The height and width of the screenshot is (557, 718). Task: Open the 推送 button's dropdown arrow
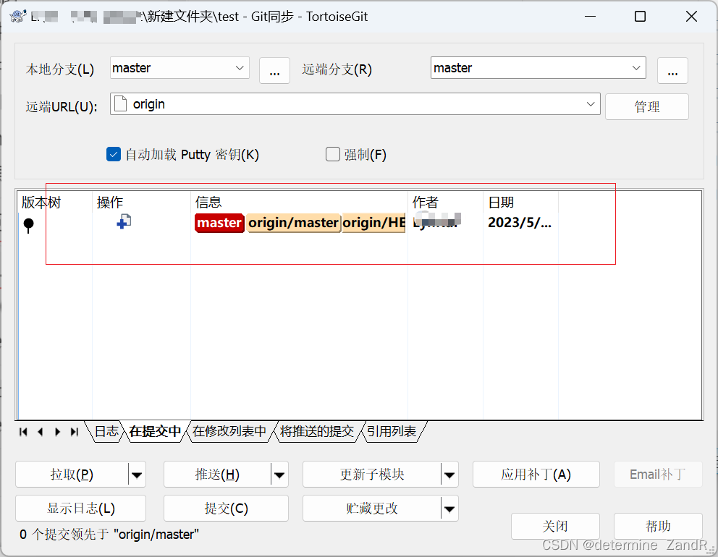(279, 475)
